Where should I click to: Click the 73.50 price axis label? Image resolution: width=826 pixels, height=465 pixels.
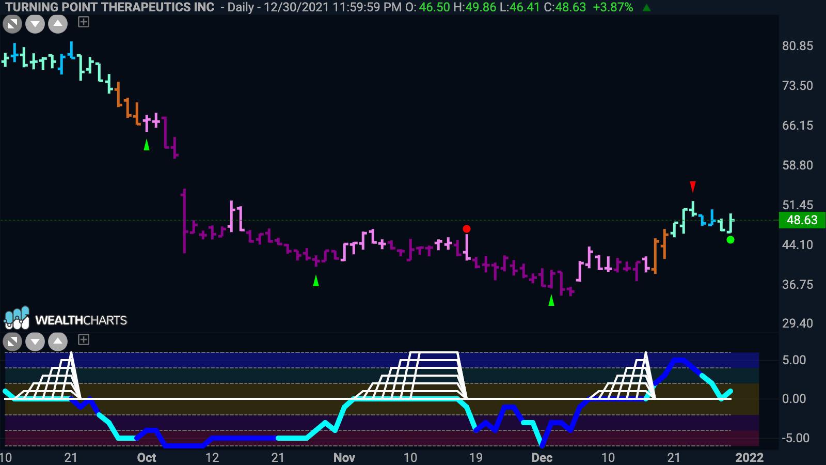(797, 86)
